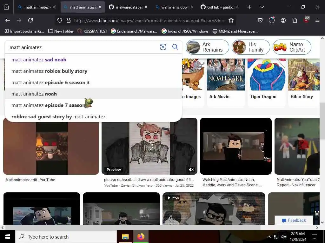The width and height of the screenshot is (325, 243).
Task: Open clock and date 2:15 AM
Action: 298,237
